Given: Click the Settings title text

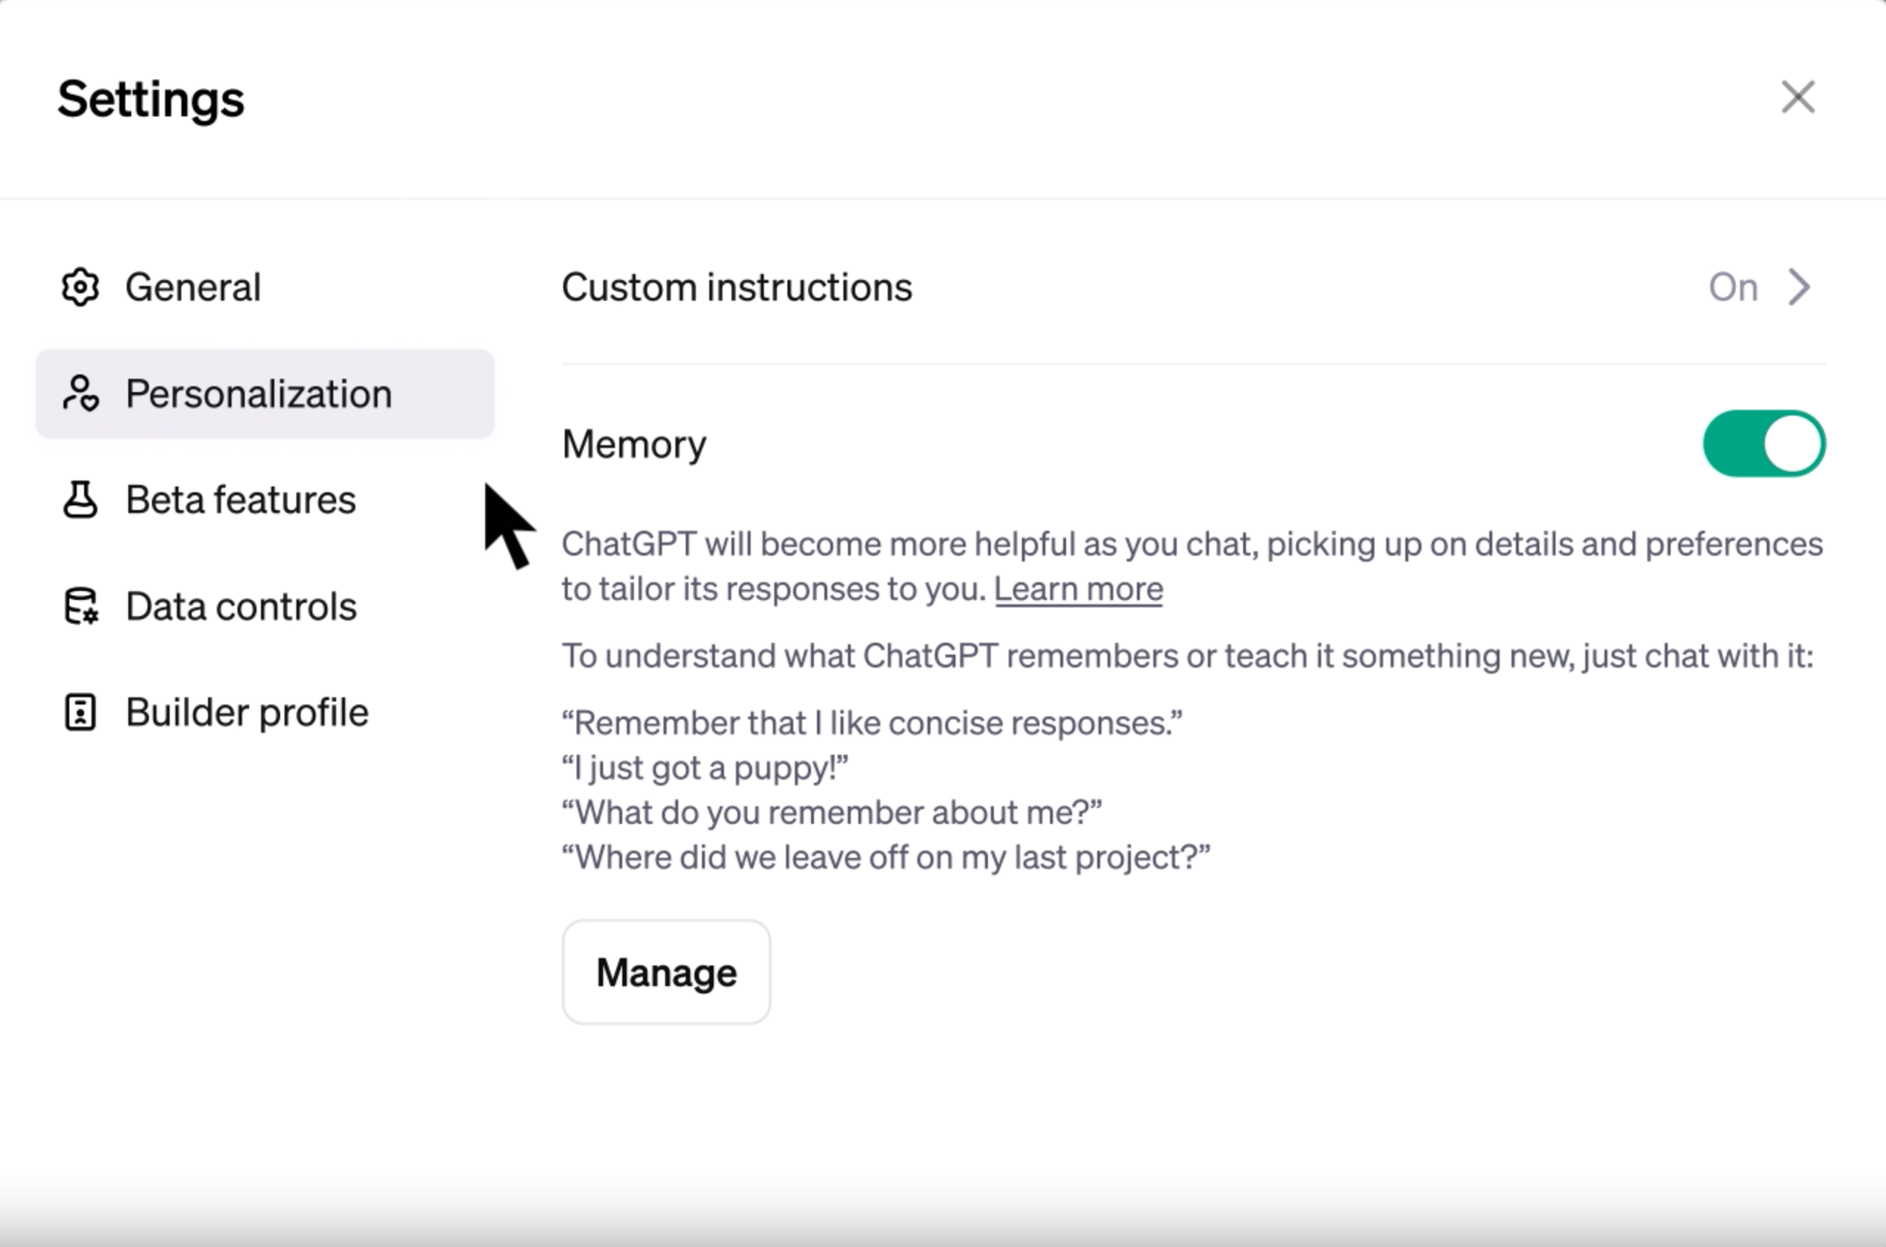Looking at the screenshot, I should pos(151,100).
